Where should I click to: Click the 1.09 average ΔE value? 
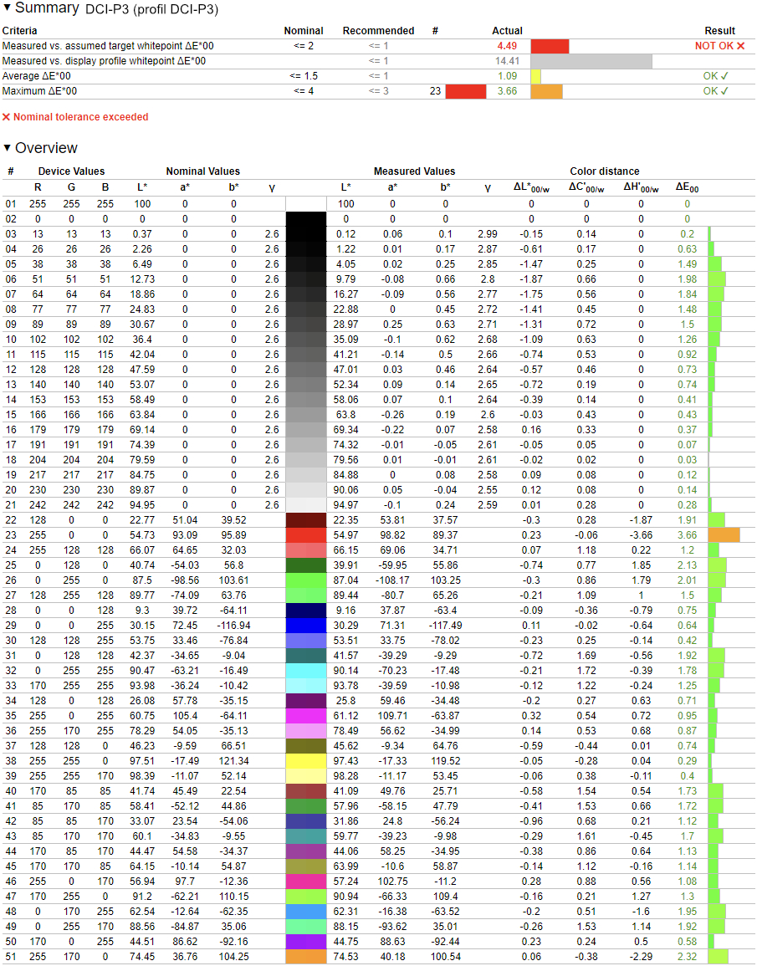(x=507, y=76)
